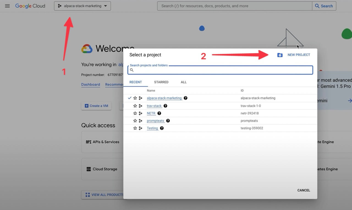352x210 pixels.
Task: Click the projects and folders search field
Action: coord(220,70)
